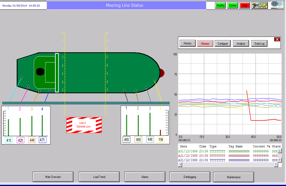Click the Line 4 Extreme Low warning
The height and width of the screenshot is (186, 286).
point(84,125)
